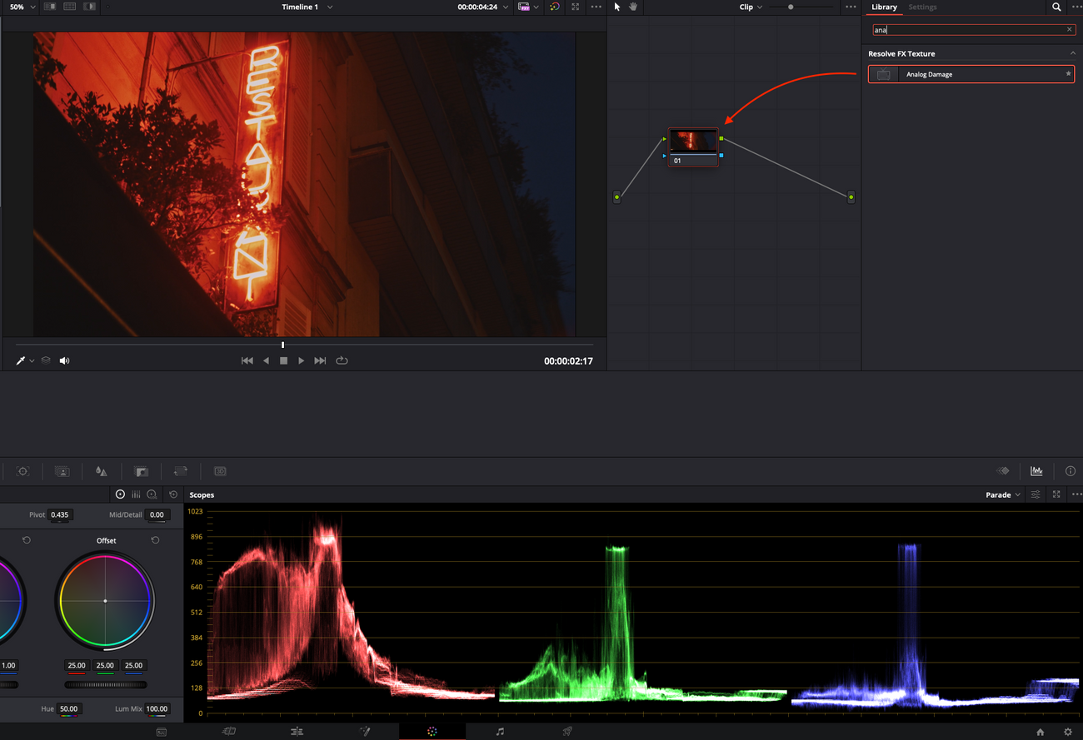Click the project home icon
Viewport: 1083px width, 740px height.
(x=1040, y=732)
